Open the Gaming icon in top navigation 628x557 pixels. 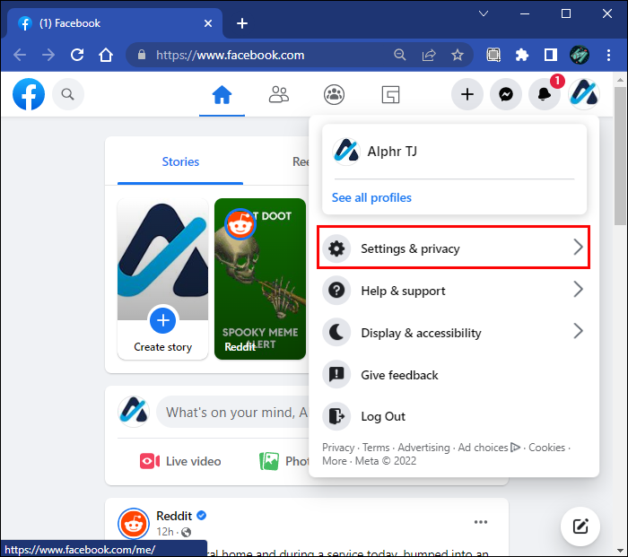[390, 95]
